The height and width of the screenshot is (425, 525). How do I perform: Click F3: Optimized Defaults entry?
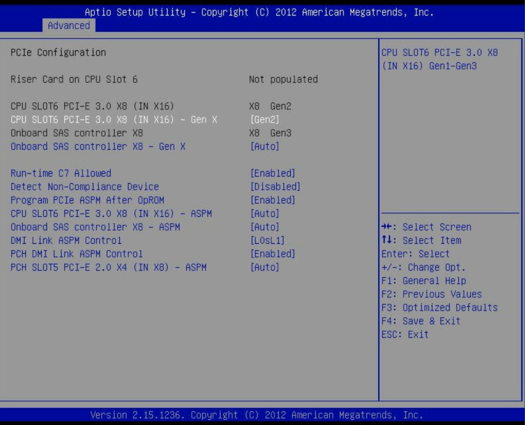pyautogui.click(x=439, y=308)
